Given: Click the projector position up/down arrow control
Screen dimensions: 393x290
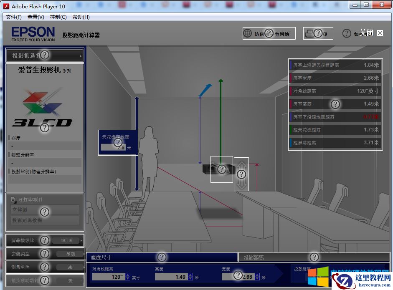Looking at the screenshot, I should click(x=241, y=174).
